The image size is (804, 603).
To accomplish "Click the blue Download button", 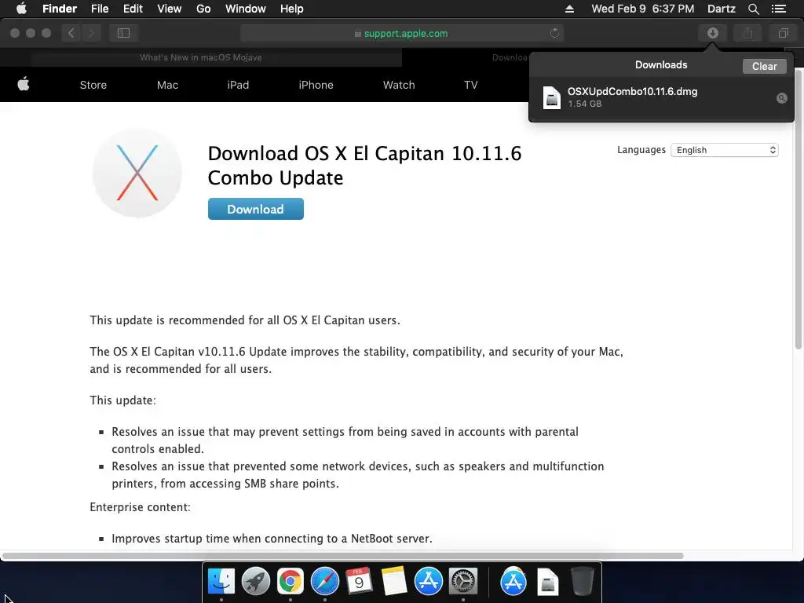I will click(255, 209).
